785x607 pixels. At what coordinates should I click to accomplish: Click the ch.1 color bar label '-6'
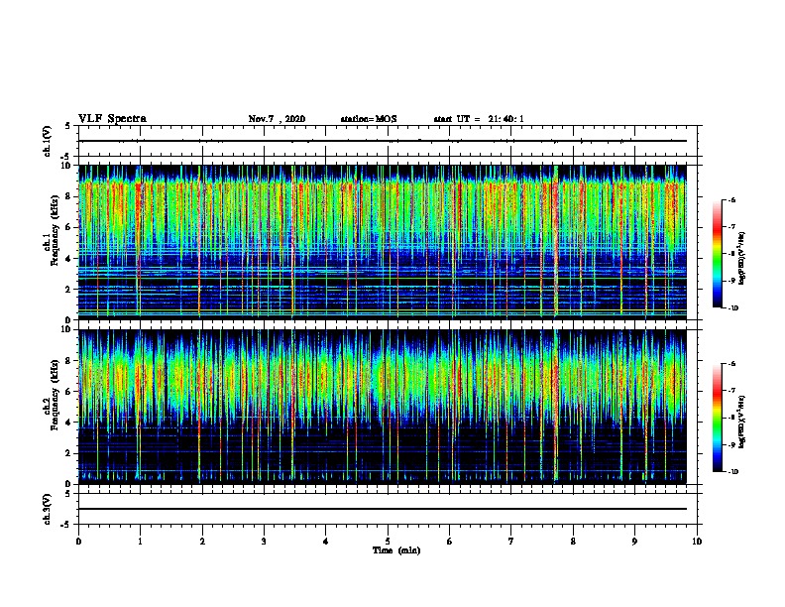(x=731, y=199)
